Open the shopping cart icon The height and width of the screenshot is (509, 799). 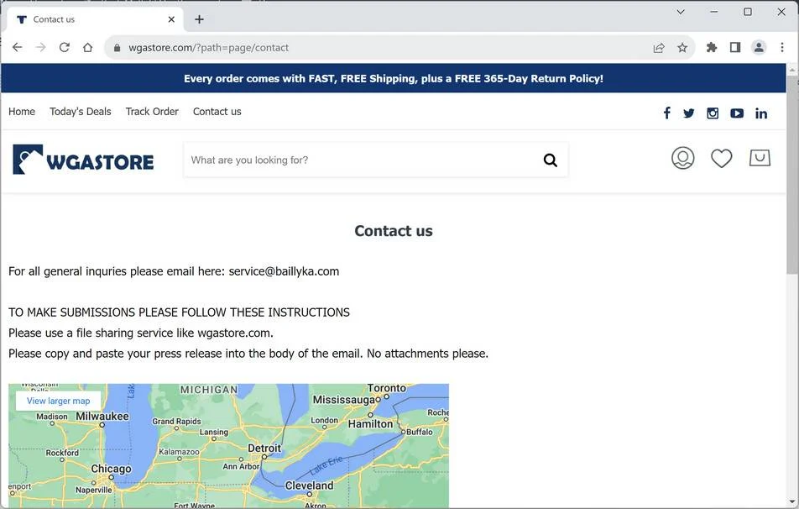click(760, 158)
